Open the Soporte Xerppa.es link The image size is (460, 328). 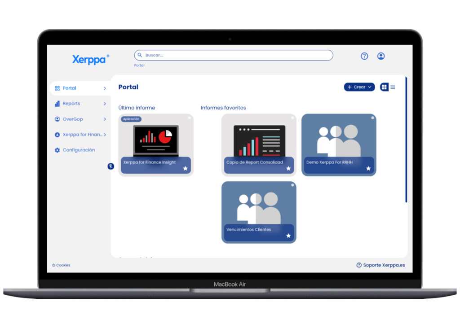[381, 265]
